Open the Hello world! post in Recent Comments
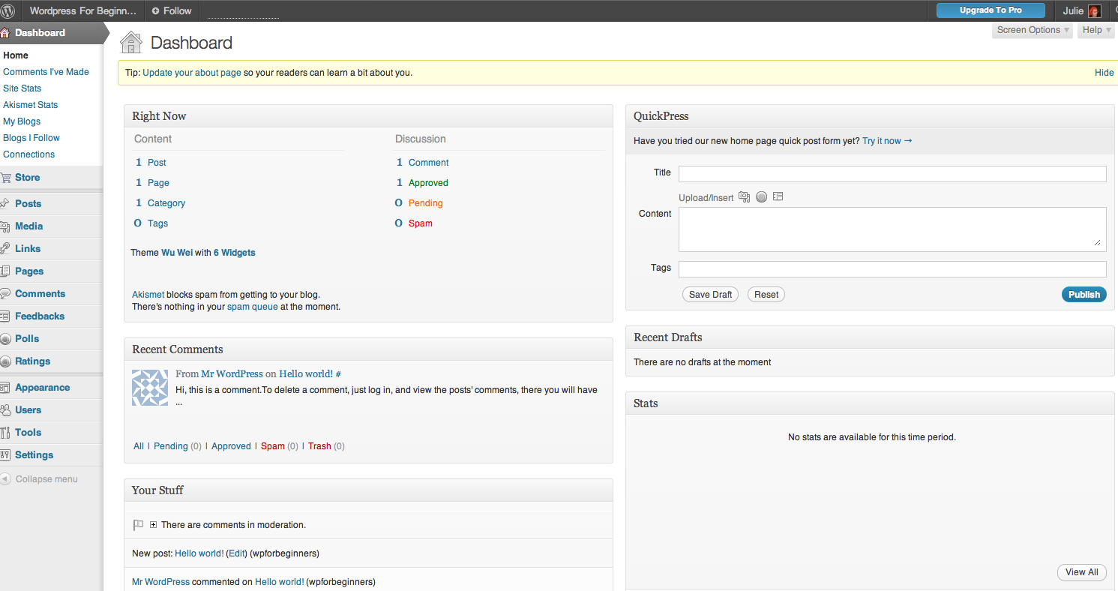The width and height of the screenshot is (1118, 591). pyautogui.click(x=306, y=373)
